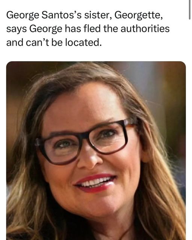The image size is (192, 240).
Task: Click the second 'George' after 'says'
Action: pyautogui.click(x=46, y=29)
